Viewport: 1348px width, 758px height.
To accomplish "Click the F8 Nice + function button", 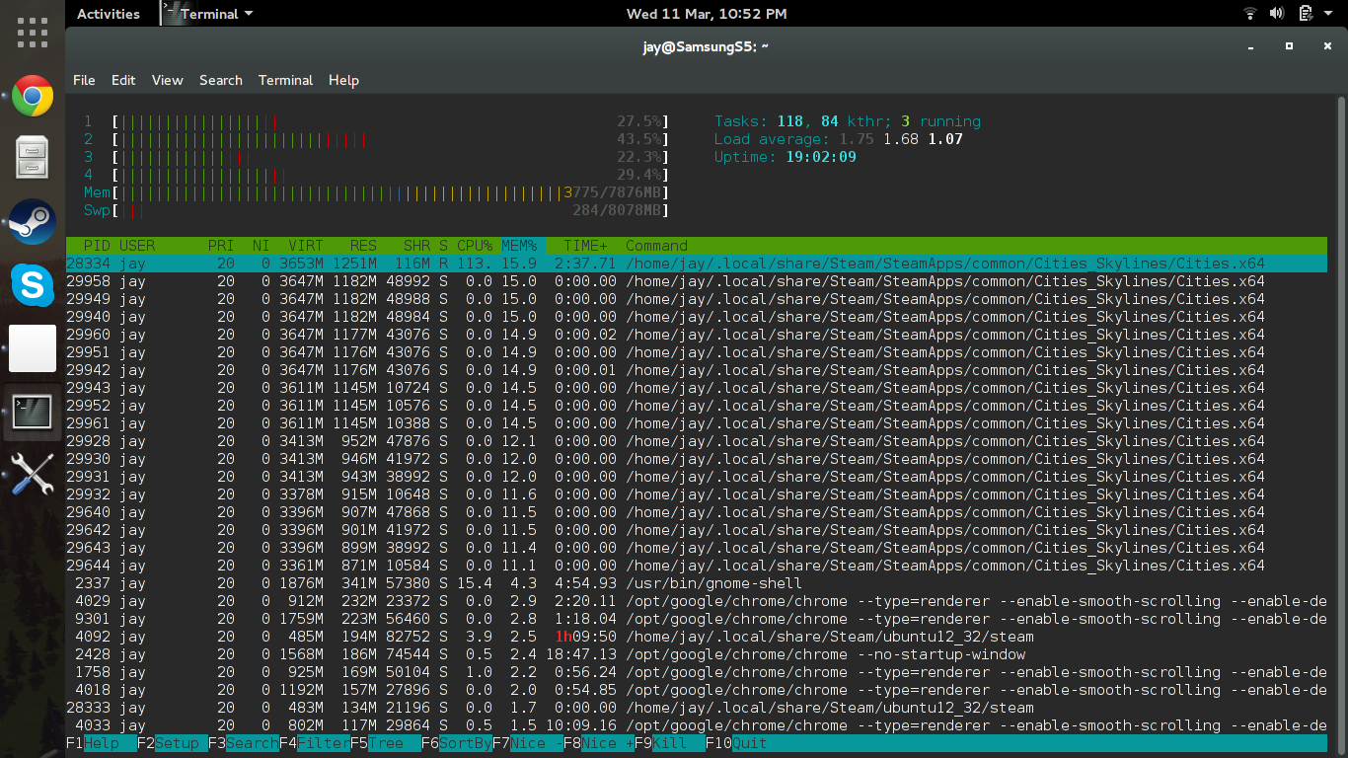I will click(x=599, y=743).
